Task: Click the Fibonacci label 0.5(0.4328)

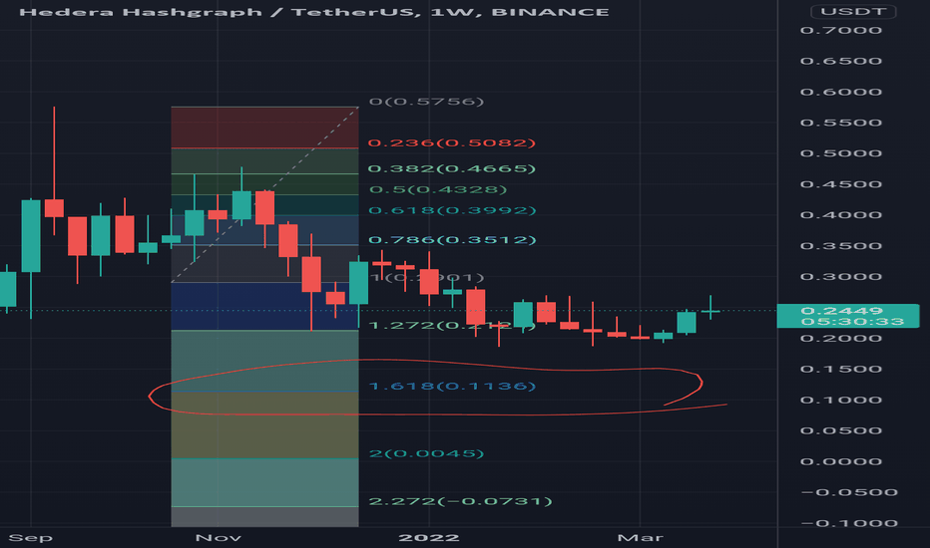Action: [x=438, y=189]
